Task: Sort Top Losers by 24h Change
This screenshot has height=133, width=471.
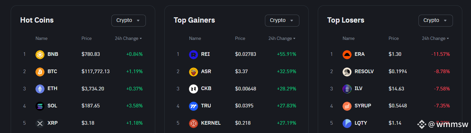Action: point(436,39)
